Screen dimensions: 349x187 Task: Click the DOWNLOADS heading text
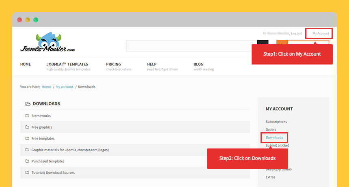(x=47, y=103)
